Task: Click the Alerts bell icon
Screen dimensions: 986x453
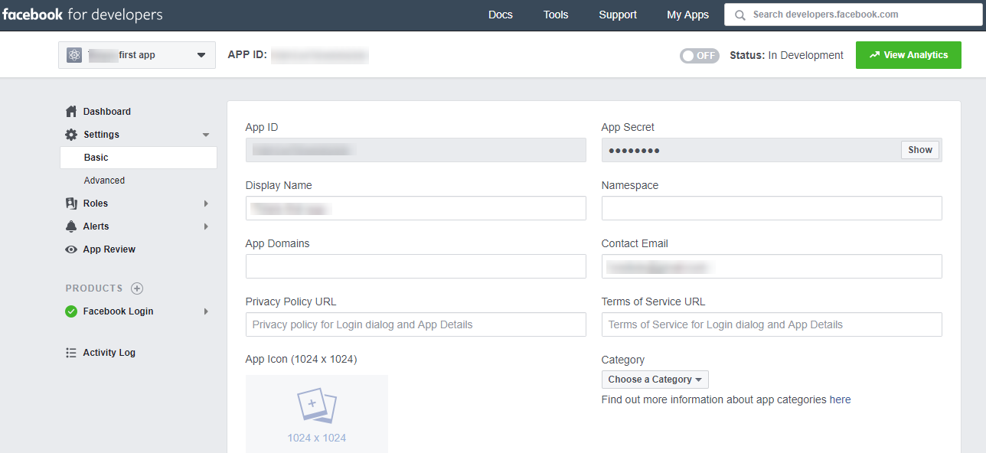Action: coord(71,226)
